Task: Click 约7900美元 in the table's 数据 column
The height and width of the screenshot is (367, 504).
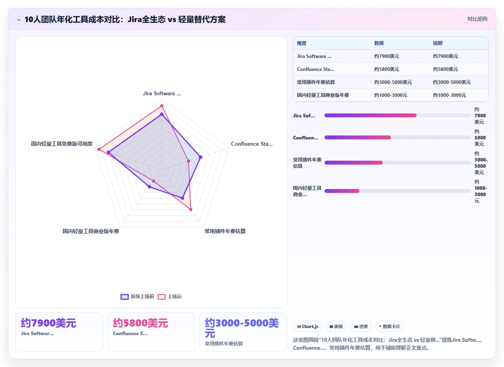Action: click(x=387, y=56)
